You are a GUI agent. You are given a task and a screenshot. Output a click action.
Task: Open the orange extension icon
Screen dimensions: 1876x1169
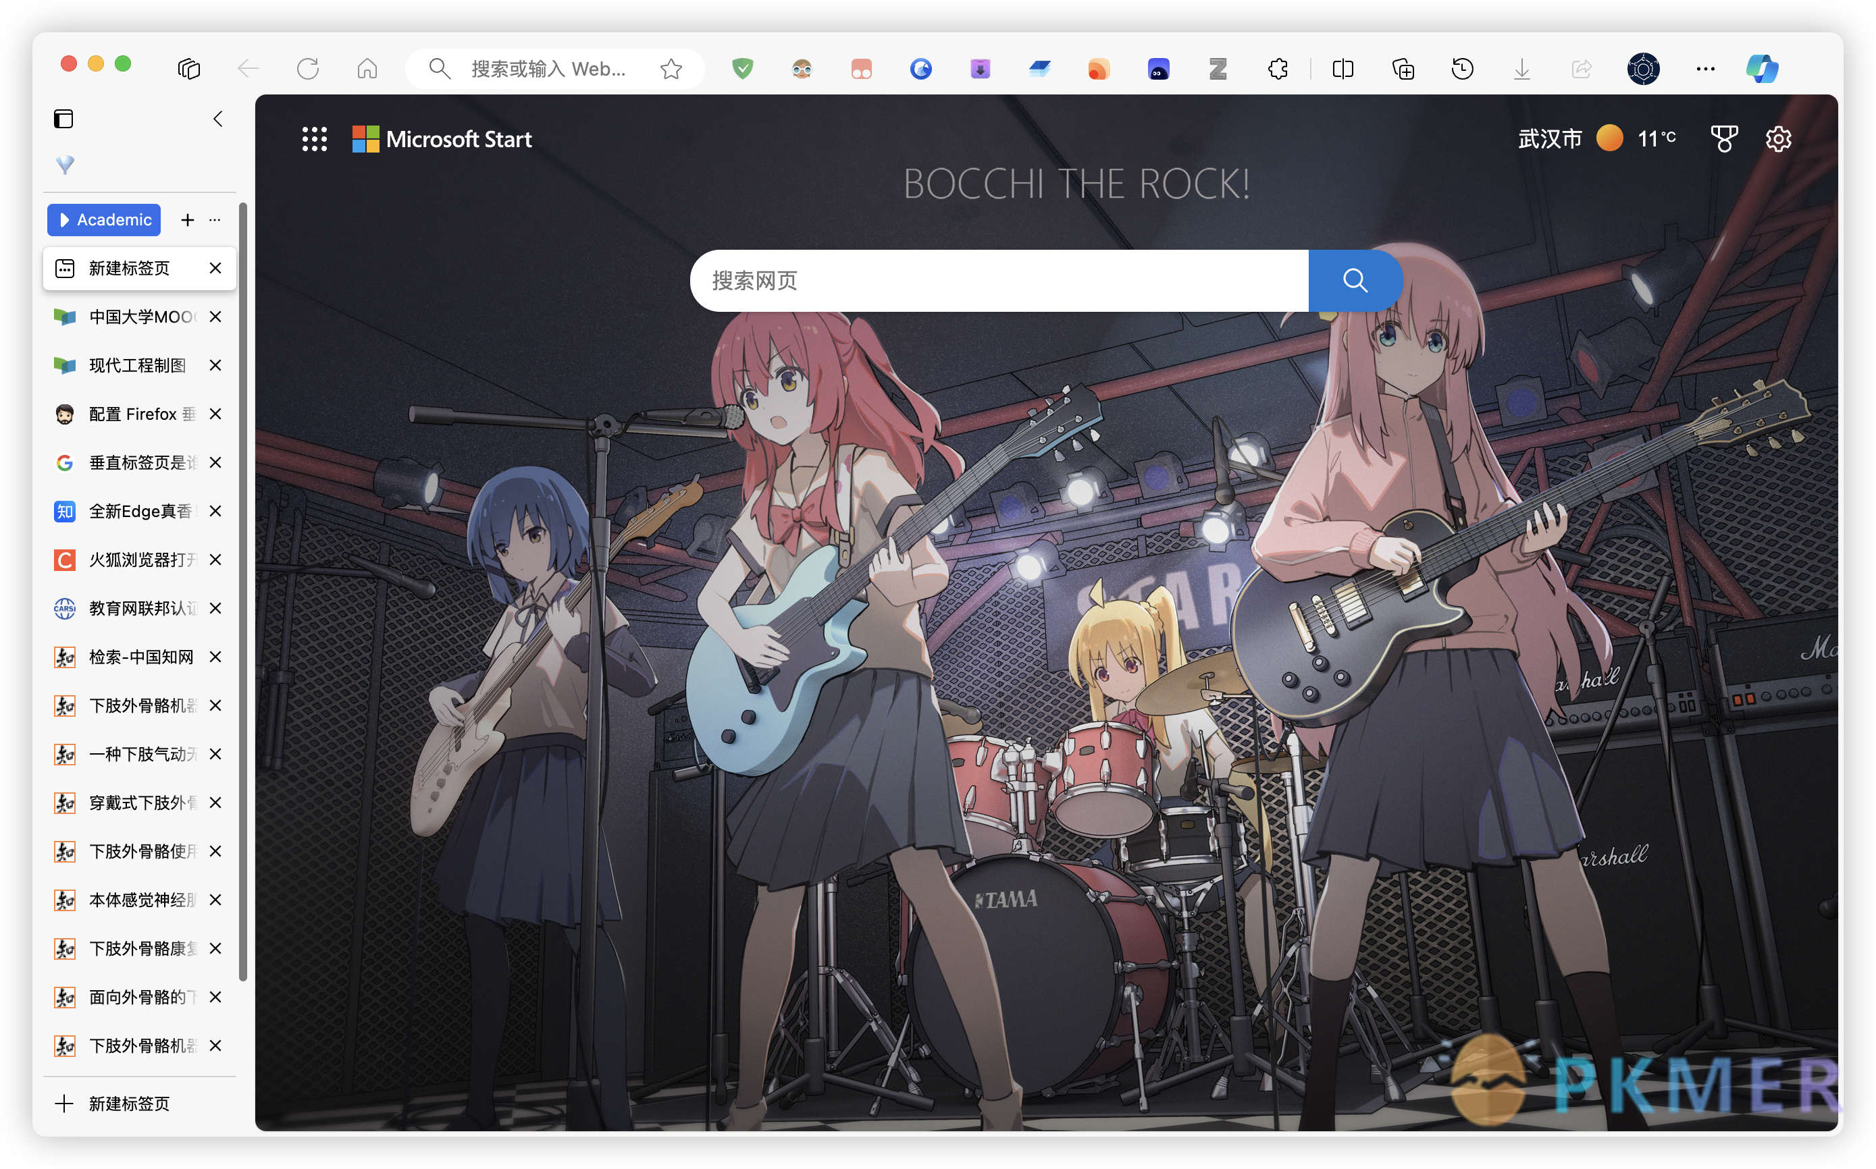[x=1099, y=69]
